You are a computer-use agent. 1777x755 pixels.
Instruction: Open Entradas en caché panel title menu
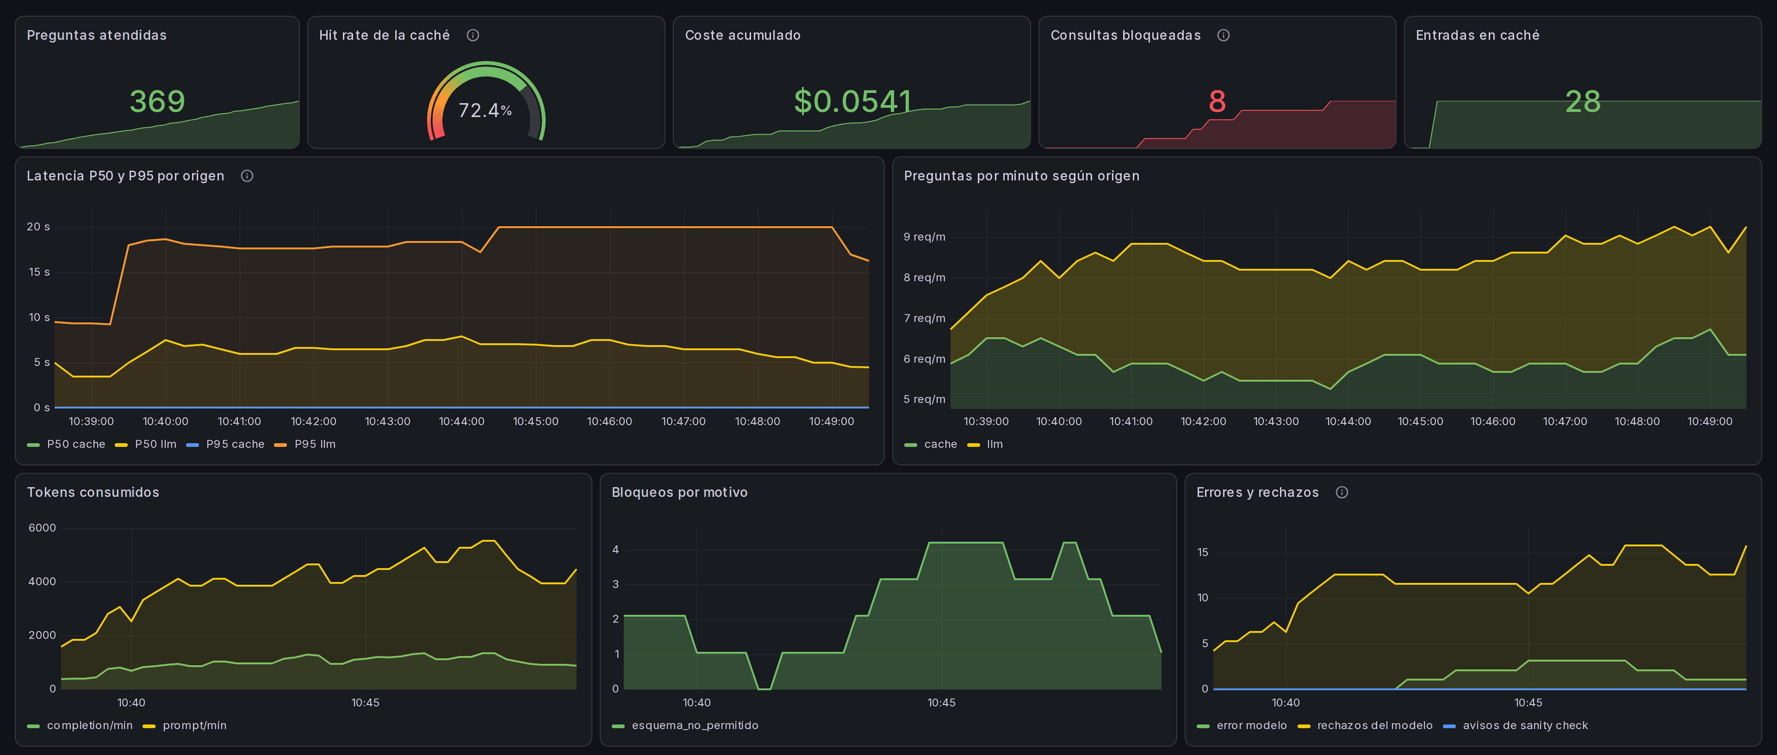(1478, 35)
